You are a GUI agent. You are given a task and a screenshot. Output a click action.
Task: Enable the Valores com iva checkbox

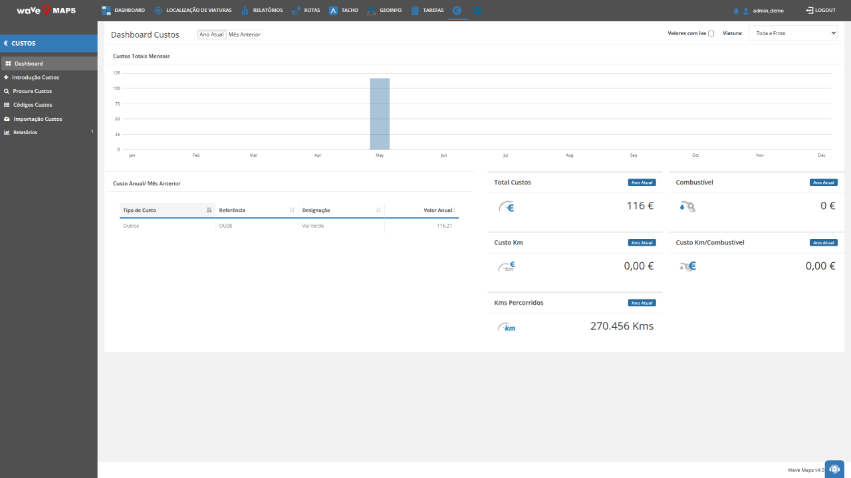pos(711,33)
